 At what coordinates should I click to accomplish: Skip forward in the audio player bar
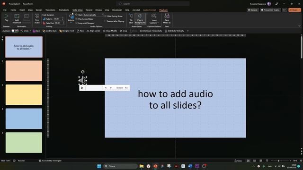click(x=111, y=88)
